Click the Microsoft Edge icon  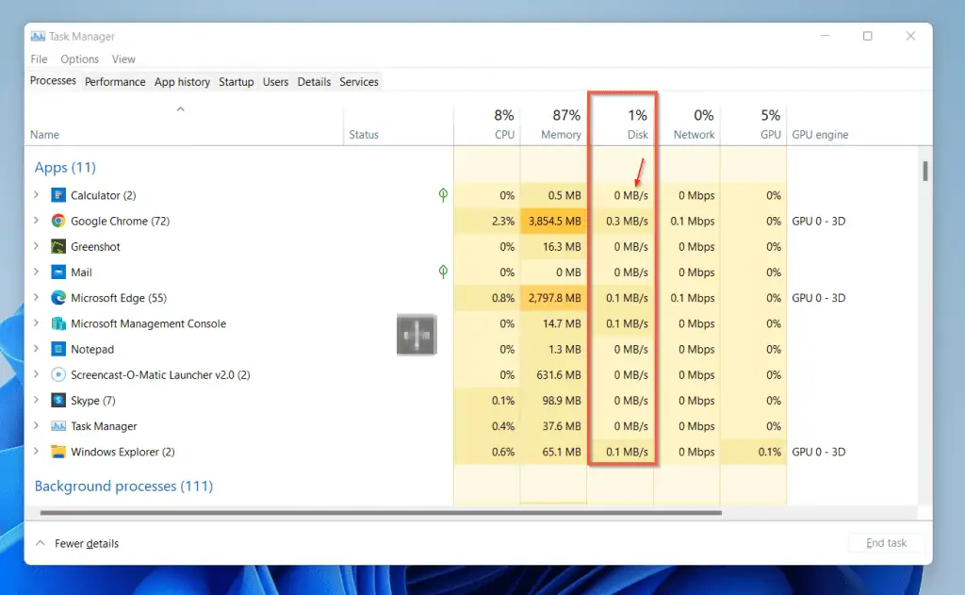57,298
